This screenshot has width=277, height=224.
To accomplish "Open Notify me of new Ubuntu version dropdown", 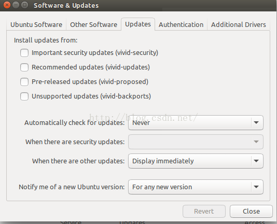I will coord(196,187).
